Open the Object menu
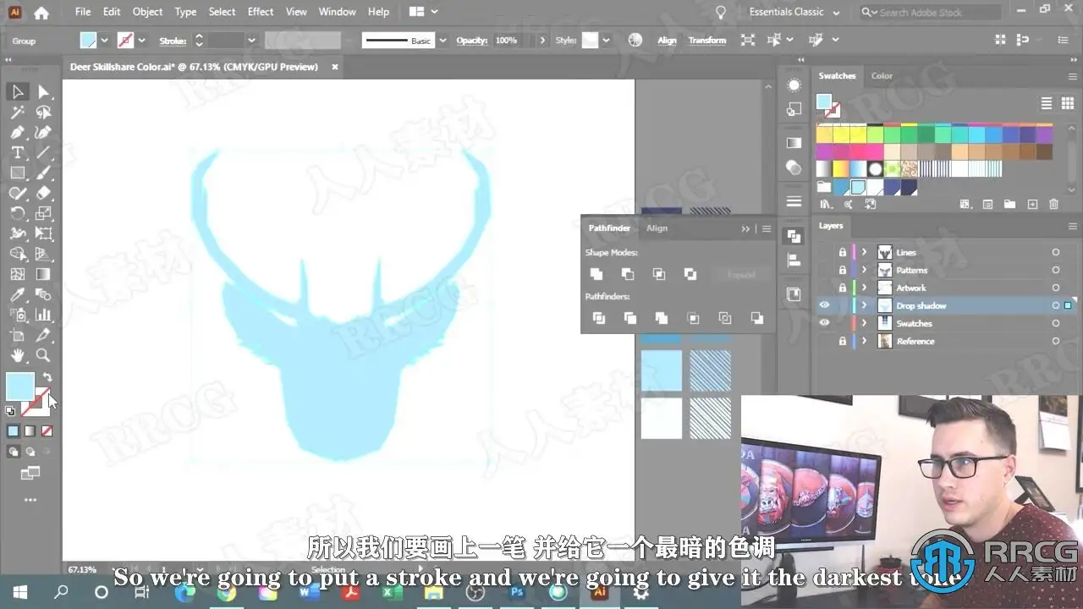 point(148,12)
